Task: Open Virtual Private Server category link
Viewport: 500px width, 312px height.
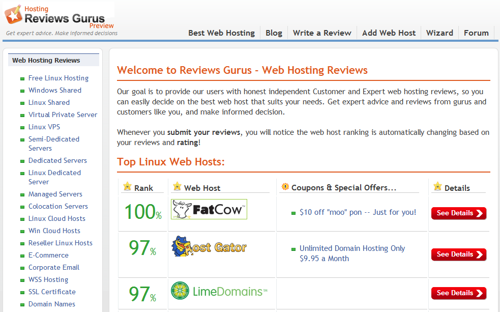Action: pos(63,115)
